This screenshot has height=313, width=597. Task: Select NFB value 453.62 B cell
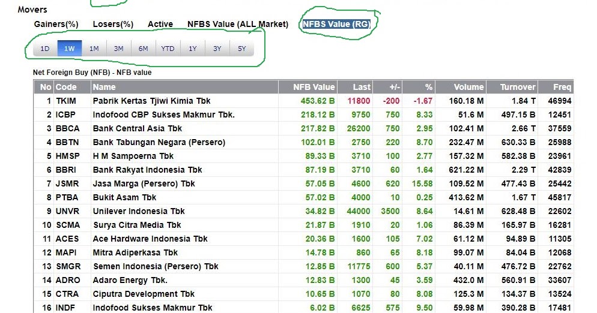tap(318, 101)
